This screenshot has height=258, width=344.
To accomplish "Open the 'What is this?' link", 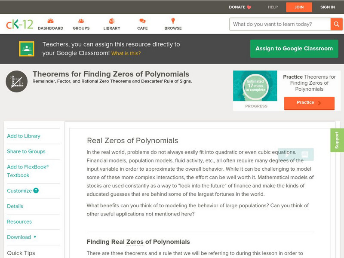I will click(x=126, y=53).
